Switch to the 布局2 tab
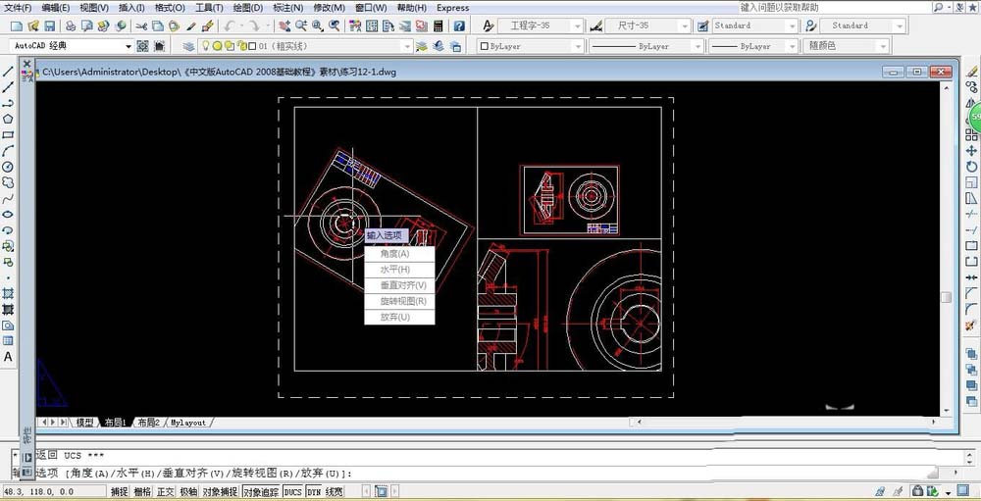The height and width of the screenshot is (501, 981). pyautogui.click(x=148, y=423)
